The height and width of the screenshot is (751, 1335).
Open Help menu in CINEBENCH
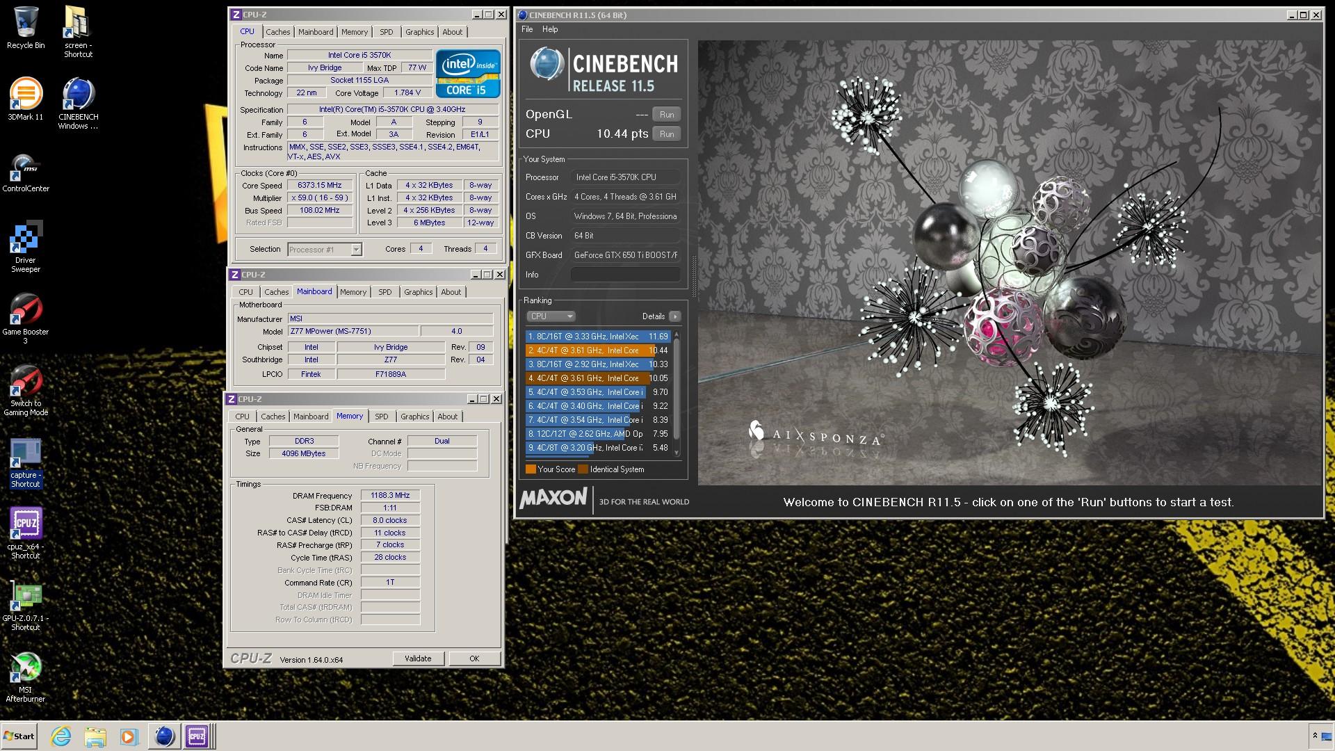tap(550, 29)
